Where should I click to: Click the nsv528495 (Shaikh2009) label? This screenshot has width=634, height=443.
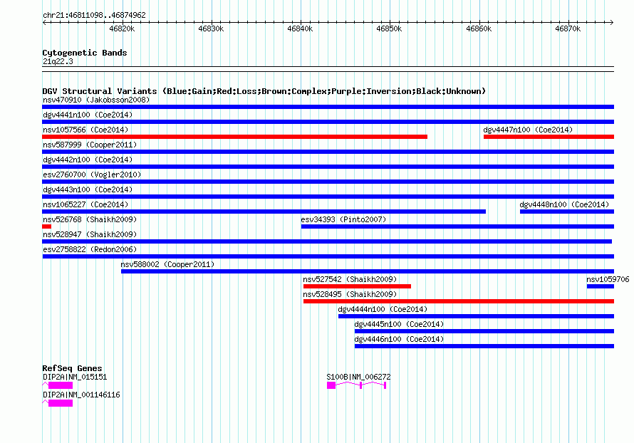click(x=350, y=294)
